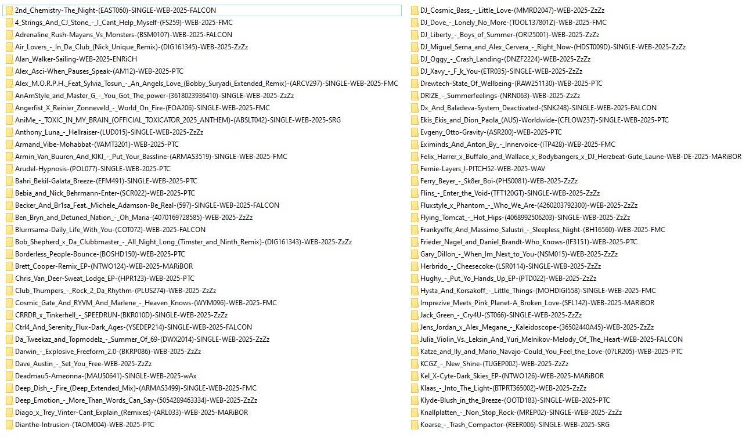Viewport: 753px width, 441px height.
Task: Click the Armin_Van_Buuren_And_KIKI folder name
Action: tap(151, 157)
